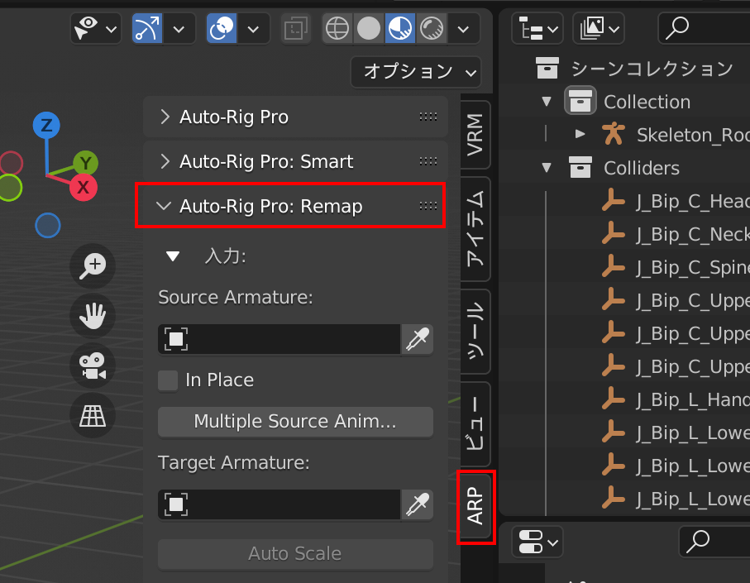Click the outliner search field
Viewport: 750px width, 583px height.
704,29
